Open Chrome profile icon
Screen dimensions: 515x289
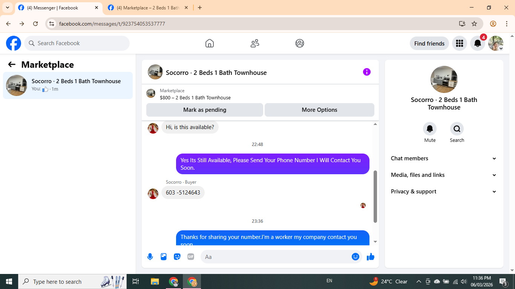pyautogui.click(x=493, y=24)
